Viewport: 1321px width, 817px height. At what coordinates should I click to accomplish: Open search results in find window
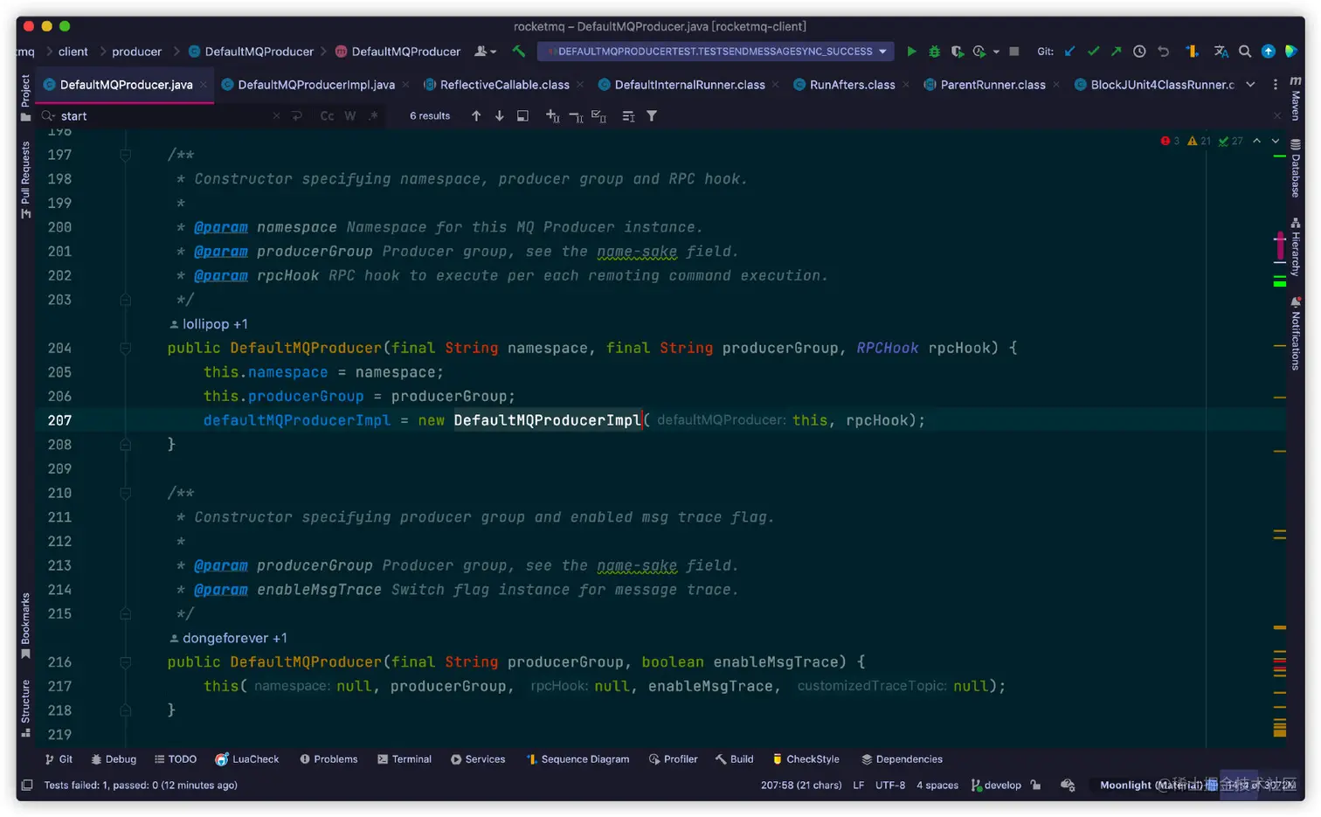(522, 116)
